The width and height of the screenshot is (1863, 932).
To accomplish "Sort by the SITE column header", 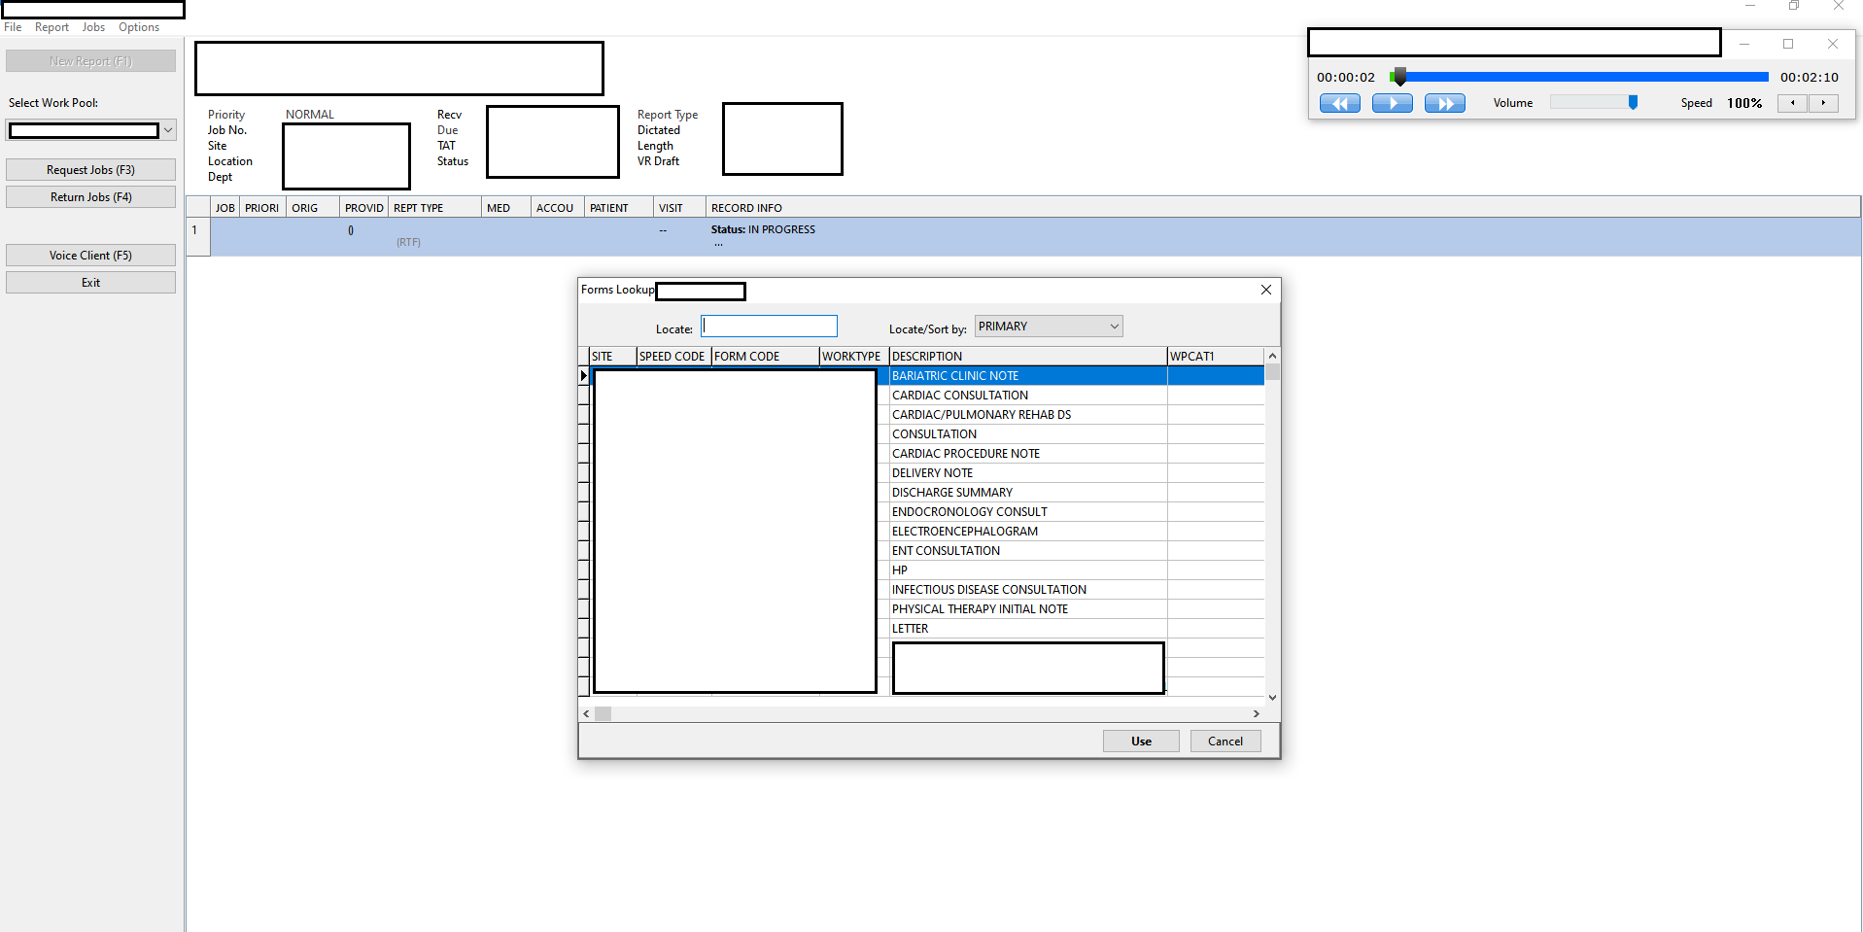I will click(613, 357).
